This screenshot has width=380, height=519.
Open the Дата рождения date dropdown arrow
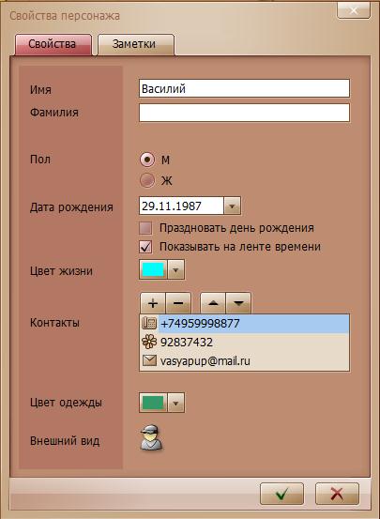(x=232, y=206)
